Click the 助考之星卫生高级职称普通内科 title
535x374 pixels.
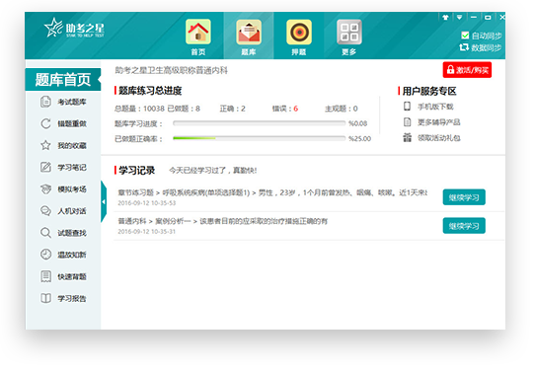[172, 70]
